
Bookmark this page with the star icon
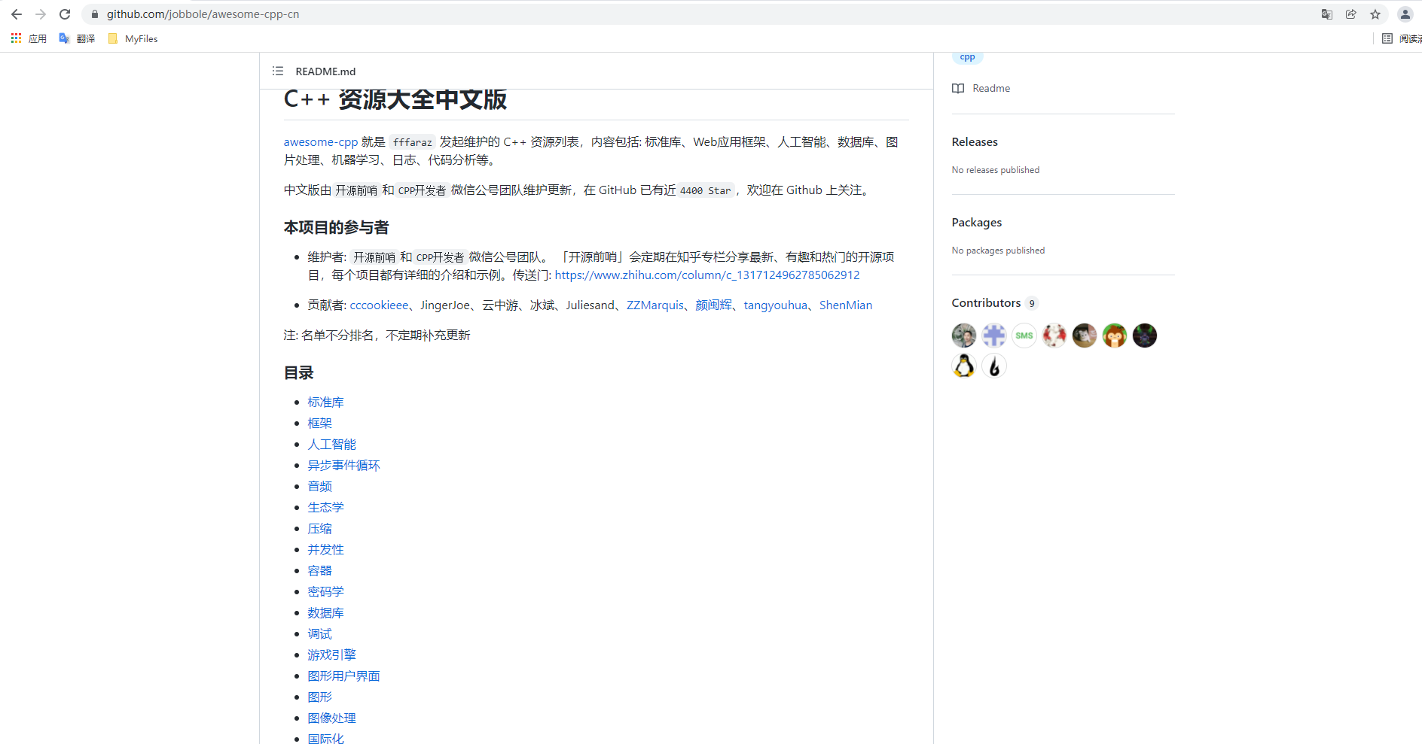(x=1375, y=14)
